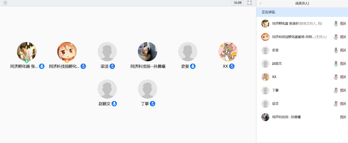Click mic icon beside 赵颖文 in grid
This screenshot has height=143, width=348.
tap(114, 104)
